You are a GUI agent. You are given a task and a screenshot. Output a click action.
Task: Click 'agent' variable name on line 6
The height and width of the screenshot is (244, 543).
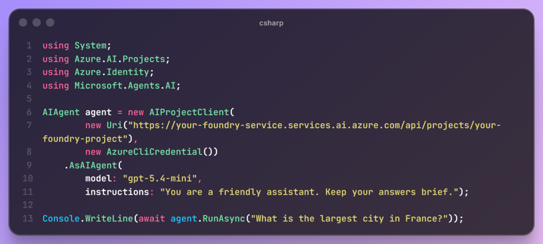pos(99,113)
